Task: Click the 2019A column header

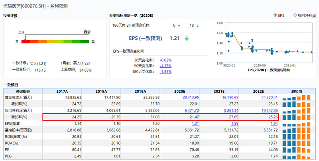Action: point(140,91)
